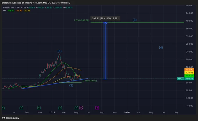Viewport: 198px width, 121px height.
Task: Click the green earnings marker above May 2025
Action: pyautogui.click(x=76, y=108)
